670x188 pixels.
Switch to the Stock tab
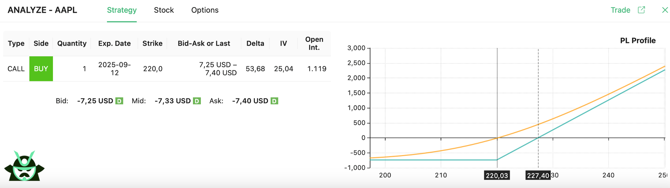(164, 10)
